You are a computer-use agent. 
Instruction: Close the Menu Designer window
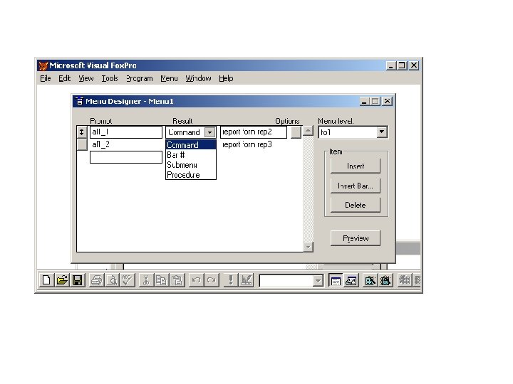coord(387,102)
